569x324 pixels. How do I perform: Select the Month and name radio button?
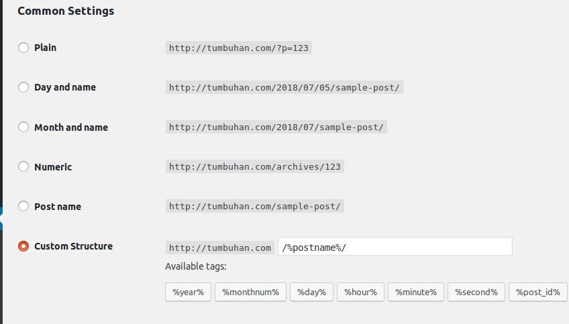click(x=23, y=127)
